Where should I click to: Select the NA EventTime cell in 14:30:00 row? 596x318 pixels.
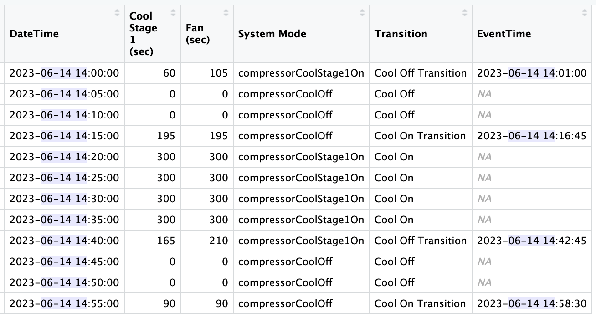point(485,199)
